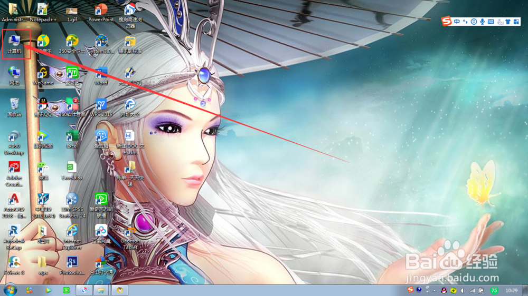Open skin shirt icon on Sogou bar
The image size is (528, 296).
click(508, 22)
